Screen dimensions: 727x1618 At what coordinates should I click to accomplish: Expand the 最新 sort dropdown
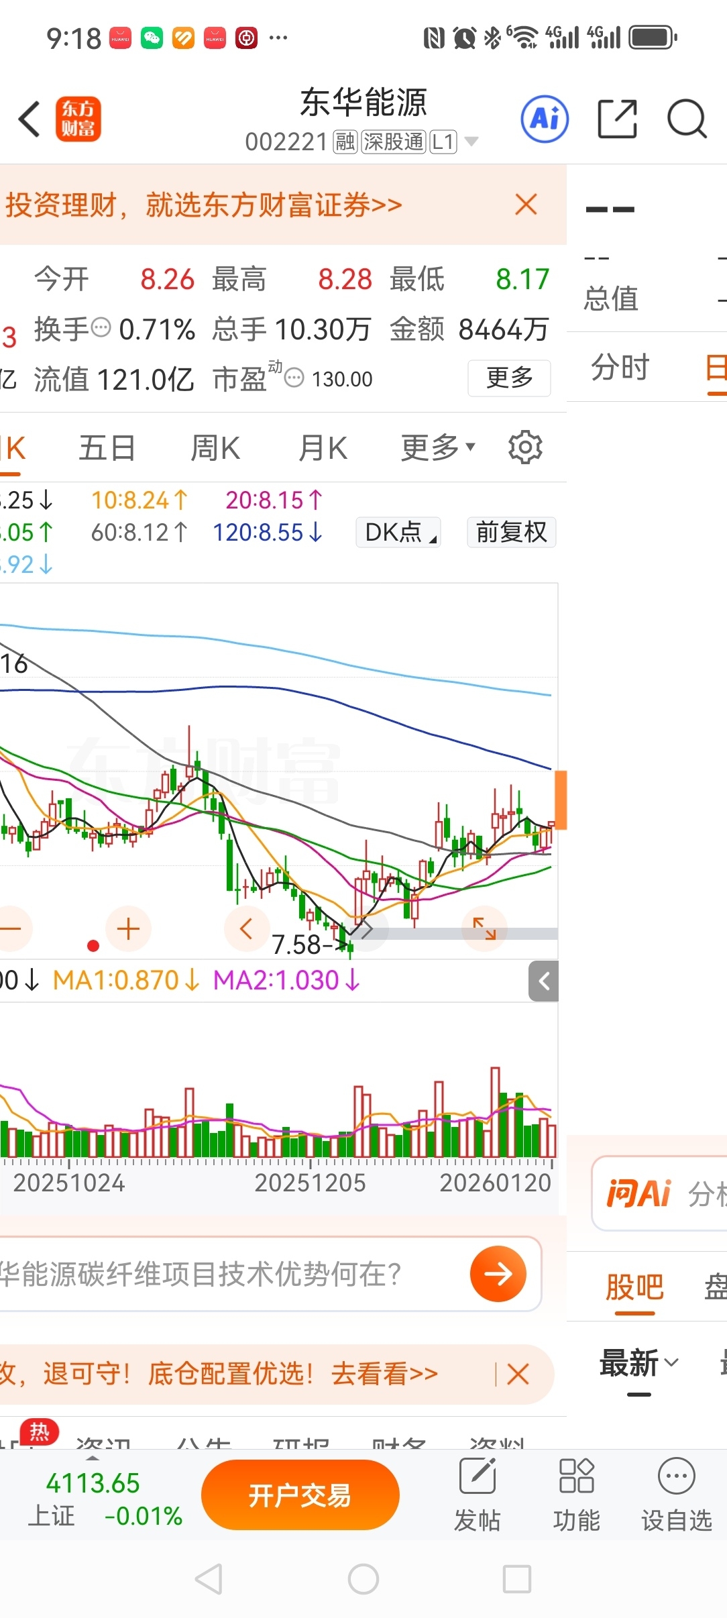pos(639,1363)
